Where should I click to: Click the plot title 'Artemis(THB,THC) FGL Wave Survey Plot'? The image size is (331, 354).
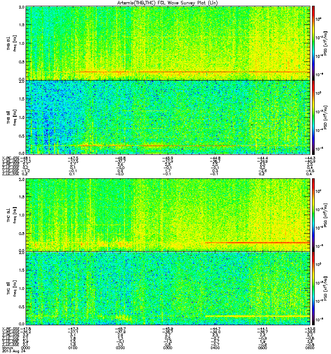[167, 3]
